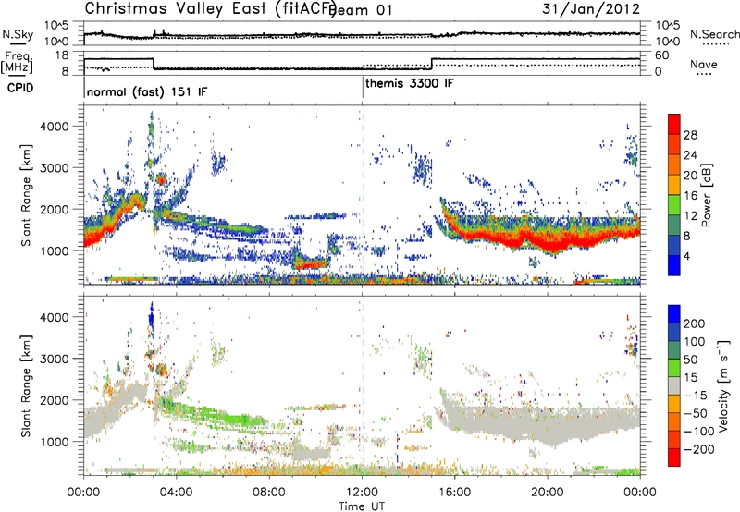Click the dashed 12:00 CPID-change line in the power panel
Screen dimensions: 740x512
(x=363, y=195)
